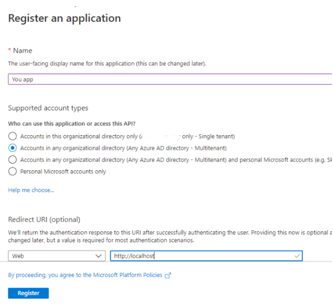This screenshot has width=333, height=305.
Task: Click the Supported account types section heading
Action: tap(48, 108)
